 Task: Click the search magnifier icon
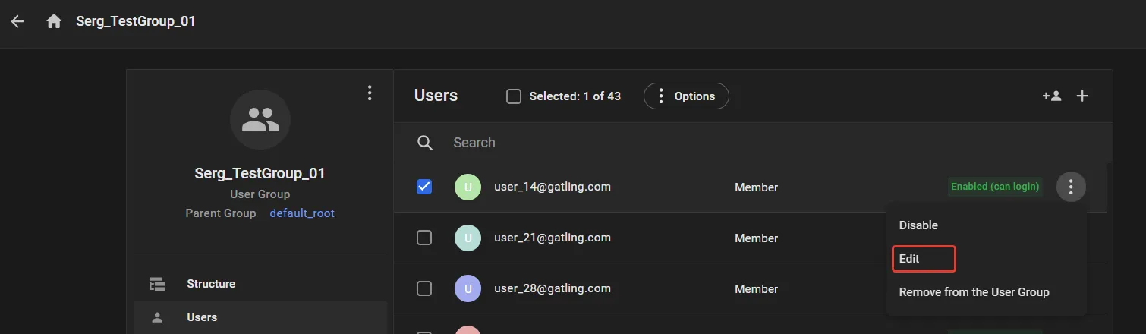pyautogui.click(x=425, y=143)
